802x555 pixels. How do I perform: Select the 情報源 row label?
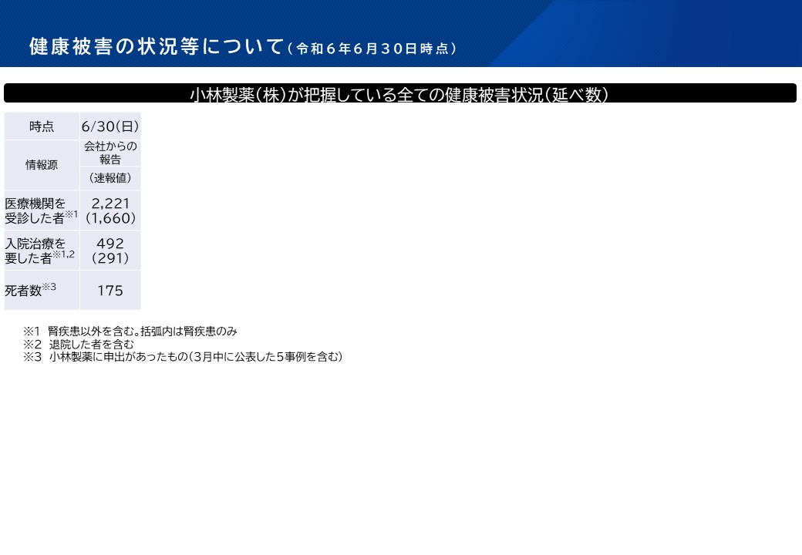[x=42, y=165]
